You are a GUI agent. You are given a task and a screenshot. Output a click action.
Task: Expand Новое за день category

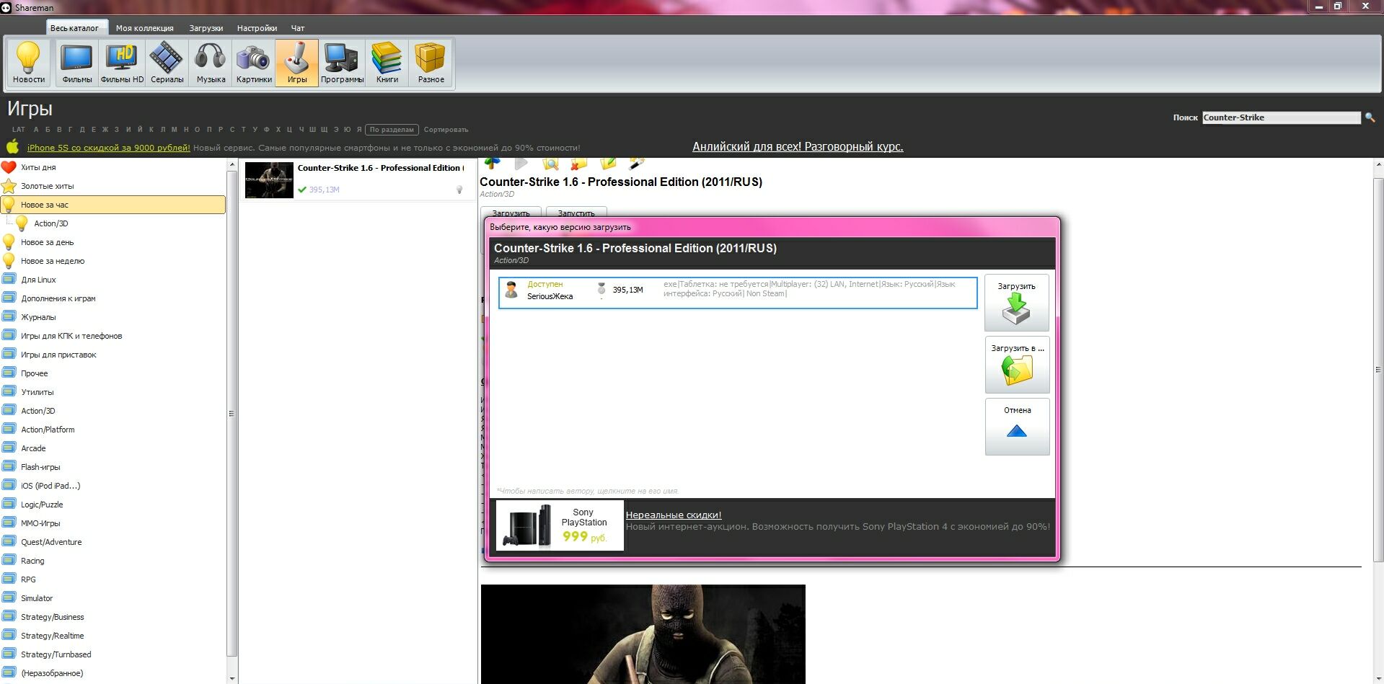pyautogui.click(x=48, y=242)
